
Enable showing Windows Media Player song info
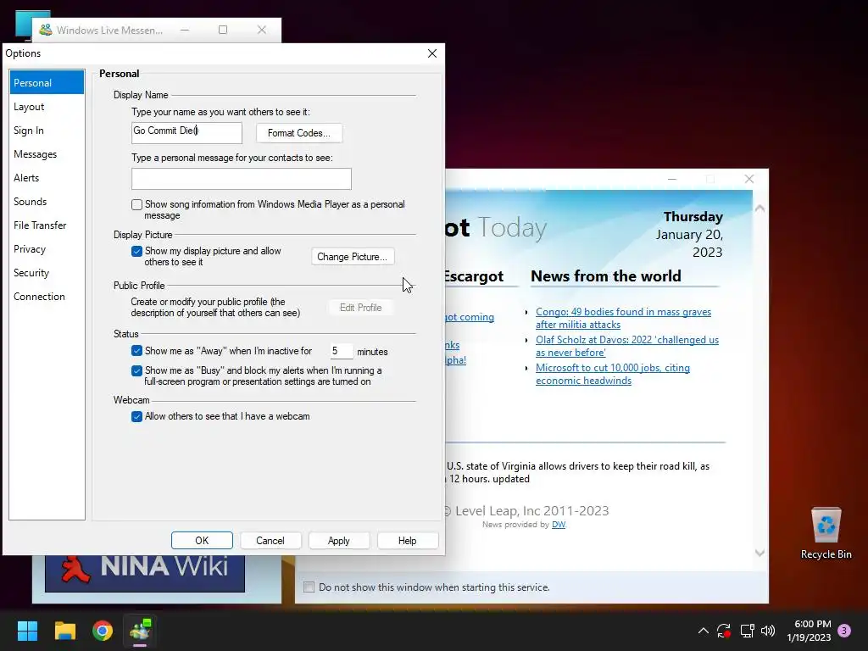coord(136,205)
